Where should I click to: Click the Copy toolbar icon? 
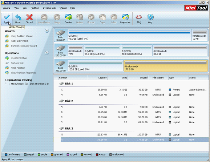tap(102, 17)
